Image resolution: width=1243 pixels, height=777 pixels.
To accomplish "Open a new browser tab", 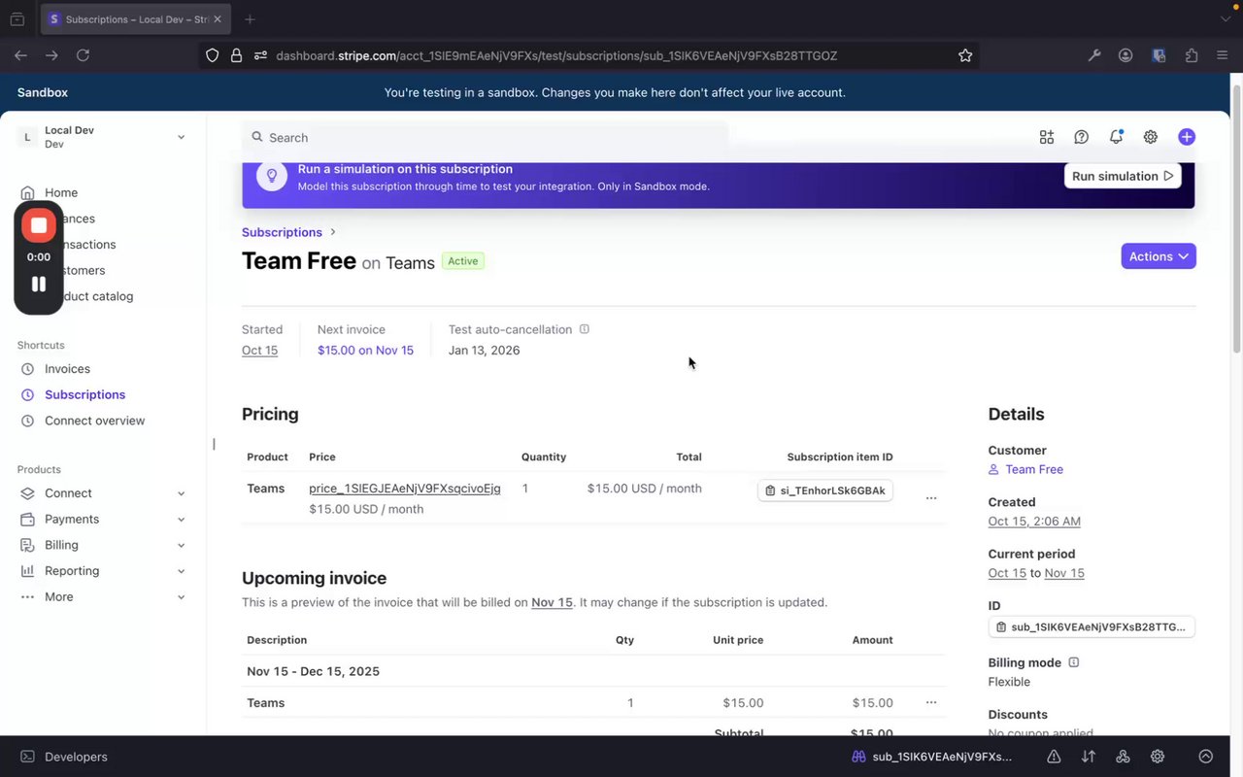I will coord(250,19).
